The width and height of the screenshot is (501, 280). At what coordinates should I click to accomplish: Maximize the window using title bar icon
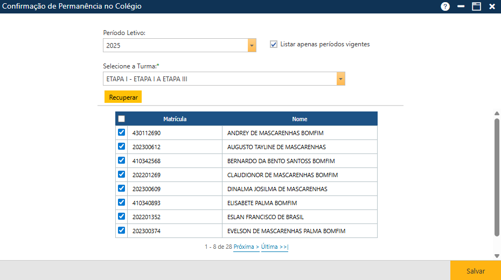click(476, 6)
